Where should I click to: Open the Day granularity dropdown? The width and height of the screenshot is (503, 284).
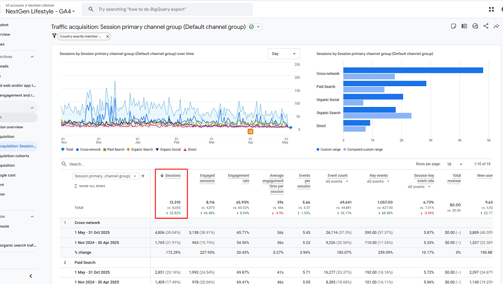(x=284, y=54)
